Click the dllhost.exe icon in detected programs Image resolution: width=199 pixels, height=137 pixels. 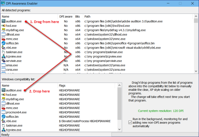coord(3,34)
